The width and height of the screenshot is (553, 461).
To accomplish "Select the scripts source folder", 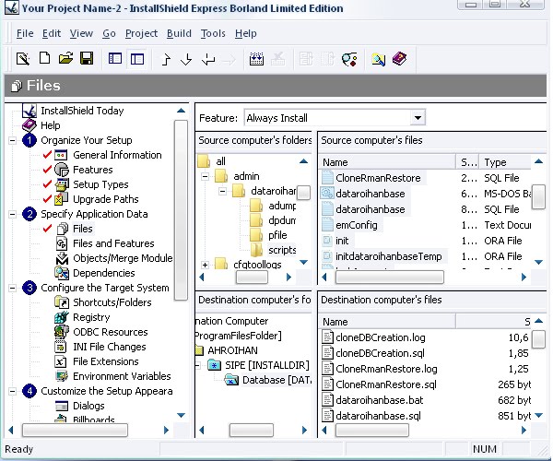I will click(x=282, y=250).
